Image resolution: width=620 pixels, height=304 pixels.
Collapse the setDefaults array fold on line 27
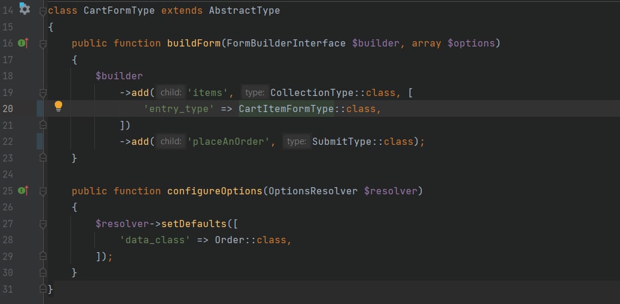43,224
